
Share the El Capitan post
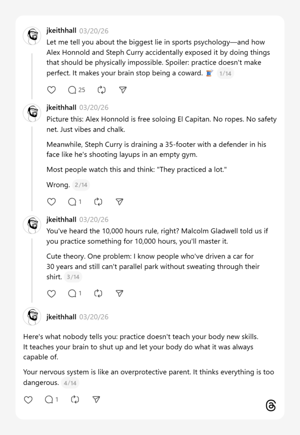(120, 202)
